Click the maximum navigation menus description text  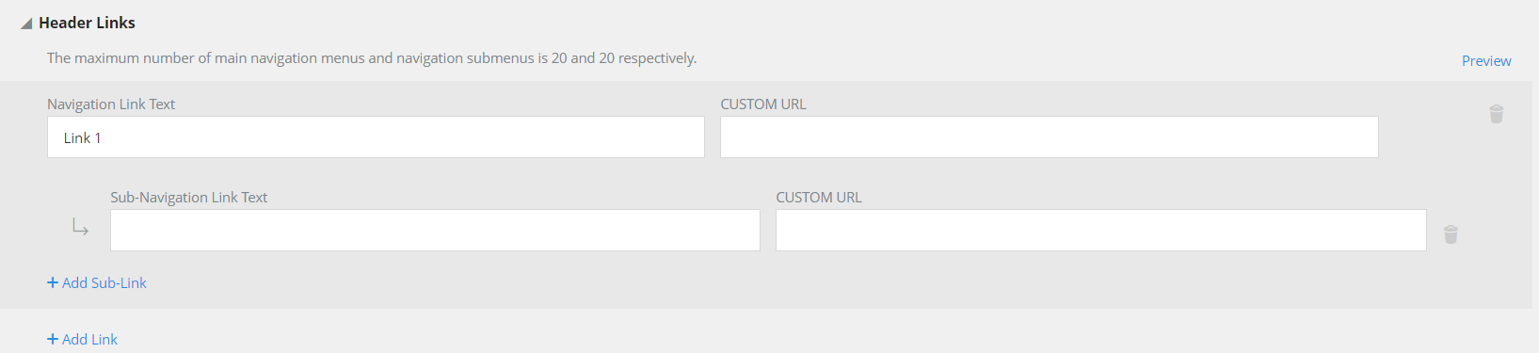372,58
